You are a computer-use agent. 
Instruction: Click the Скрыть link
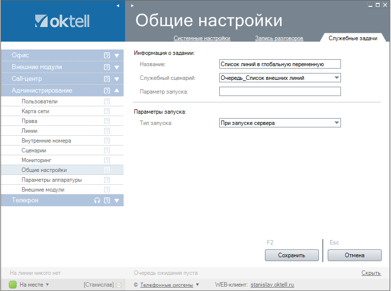point(371,273)
